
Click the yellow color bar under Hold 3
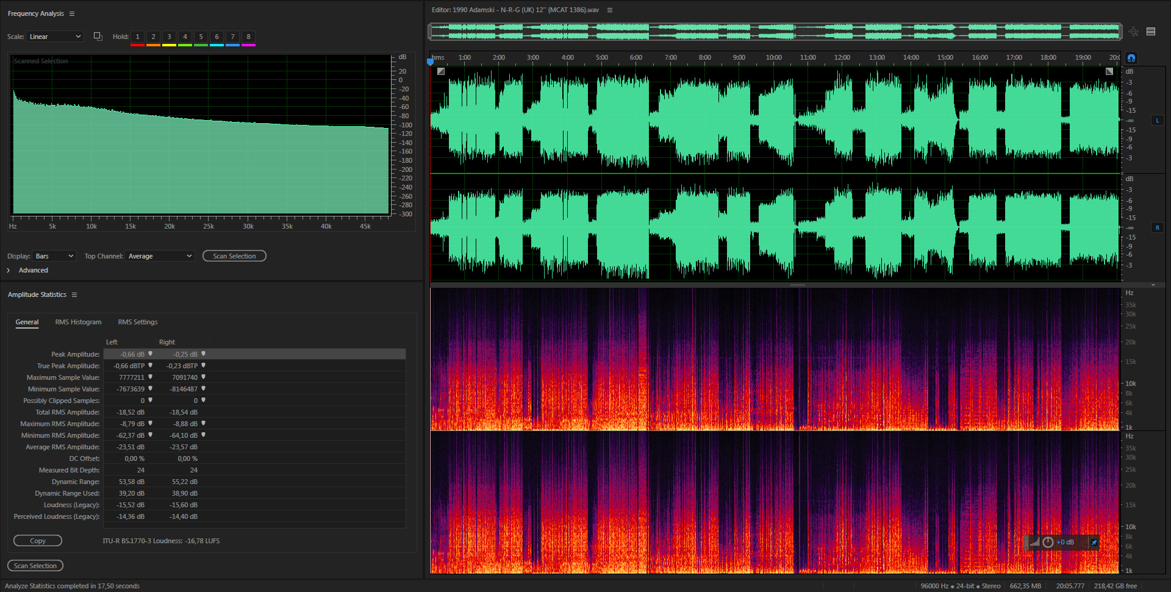pyautogui.click(x=169, y=45)
